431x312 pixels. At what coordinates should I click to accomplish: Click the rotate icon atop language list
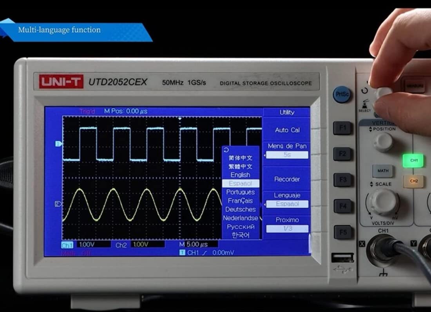[x=226, y=150]
